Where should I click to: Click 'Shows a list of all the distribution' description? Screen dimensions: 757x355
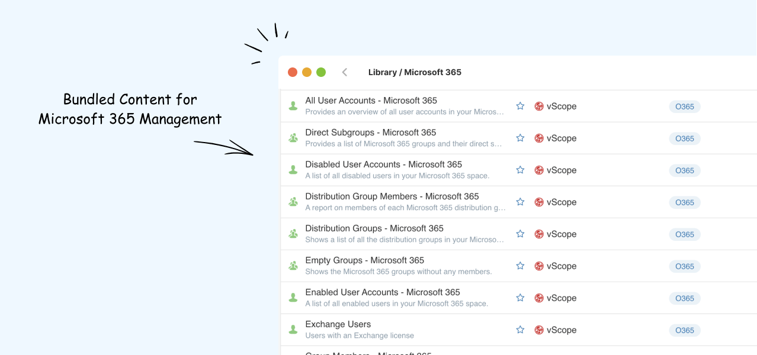pyautogui.click(x=405, y=240)
